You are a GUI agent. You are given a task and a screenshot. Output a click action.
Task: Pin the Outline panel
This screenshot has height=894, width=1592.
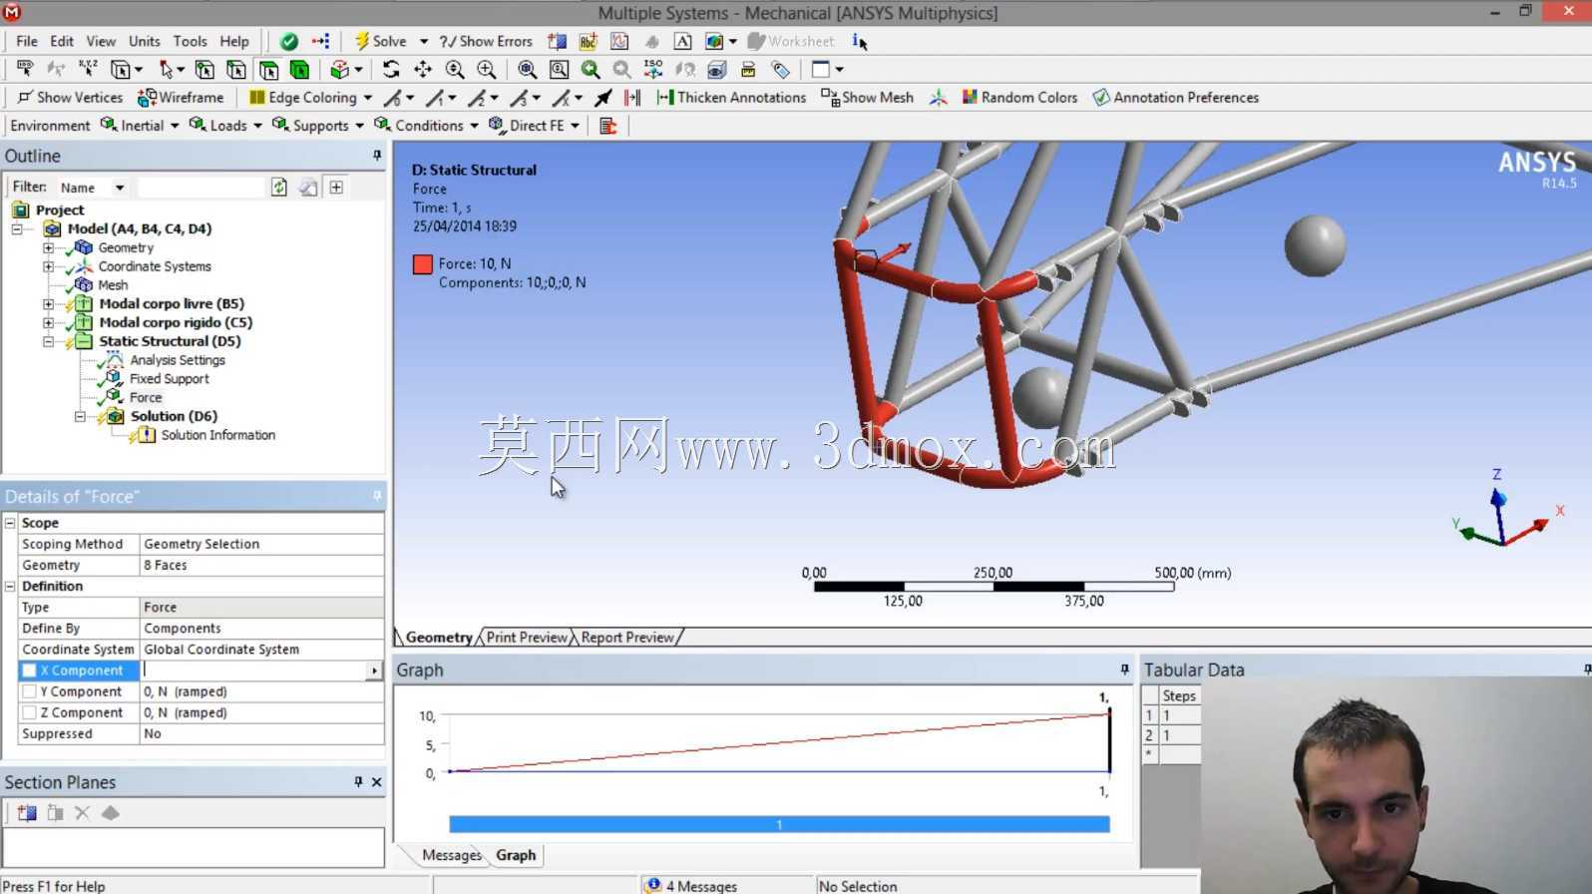pyautogui.click(x=377, y=156)
